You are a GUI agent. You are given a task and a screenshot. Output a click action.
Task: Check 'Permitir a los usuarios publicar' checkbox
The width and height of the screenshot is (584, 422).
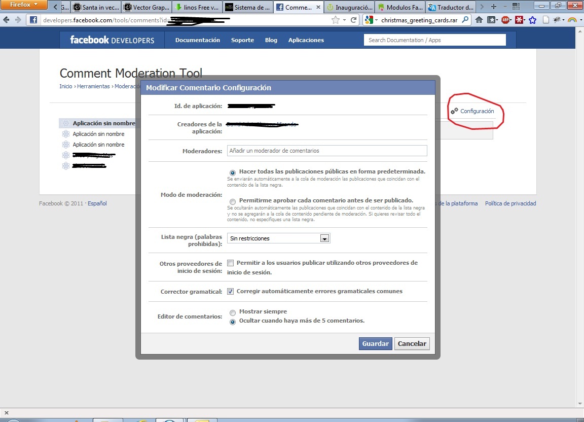click(231, 263)
